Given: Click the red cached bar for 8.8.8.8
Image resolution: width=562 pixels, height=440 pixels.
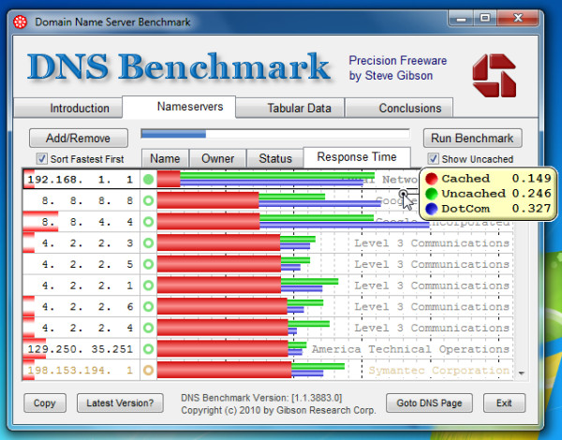Looking at the screenshot, I should click(208, 200).
